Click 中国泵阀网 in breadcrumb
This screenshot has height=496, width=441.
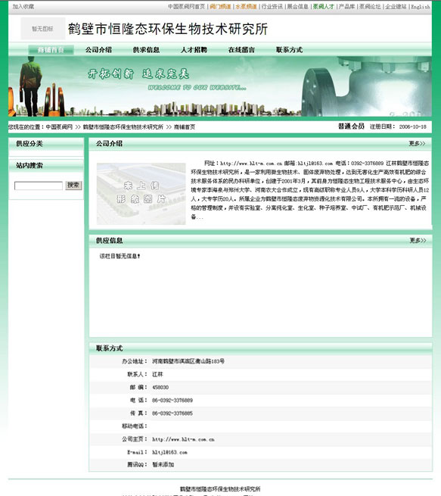click(x=59, y=127)
